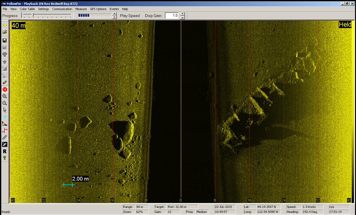The height and width of the screenshot is (215, 356).
Task: Increase Disp Gain using up spinner
Action: (x=182, y=14)
